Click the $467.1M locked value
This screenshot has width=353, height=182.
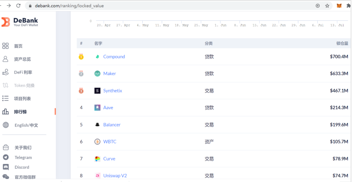pyautogui.click(x=339, y=91)
